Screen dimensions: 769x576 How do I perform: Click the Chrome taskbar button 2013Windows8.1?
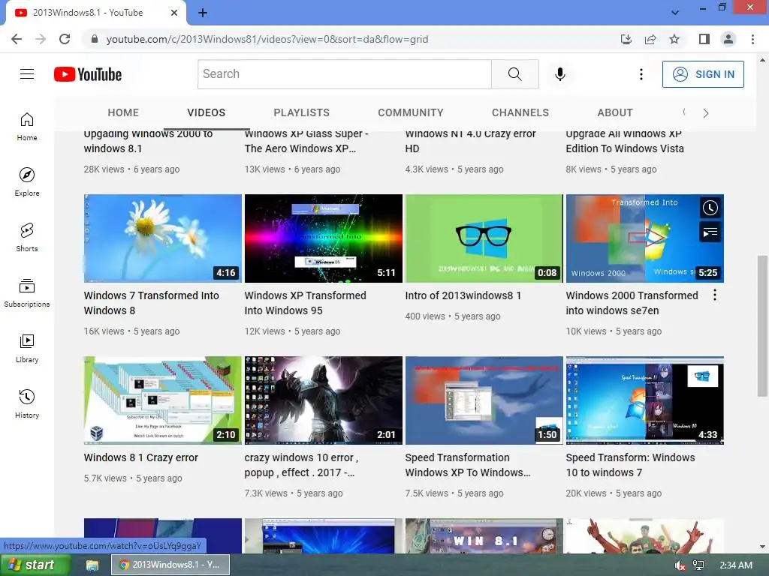coord(170,565)
